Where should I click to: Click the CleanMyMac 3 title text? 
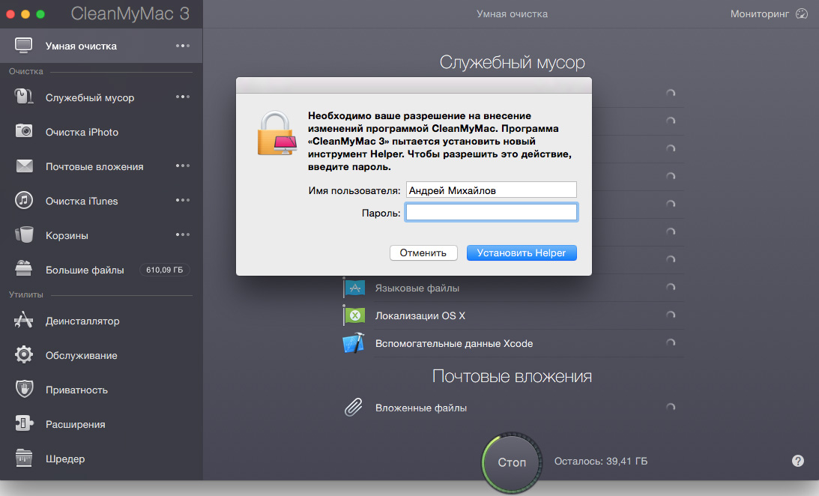(x=130, y=13)
